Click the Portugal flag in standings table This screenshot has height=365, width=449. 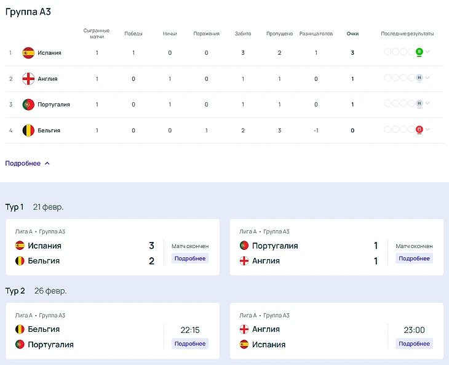[28, 105]
